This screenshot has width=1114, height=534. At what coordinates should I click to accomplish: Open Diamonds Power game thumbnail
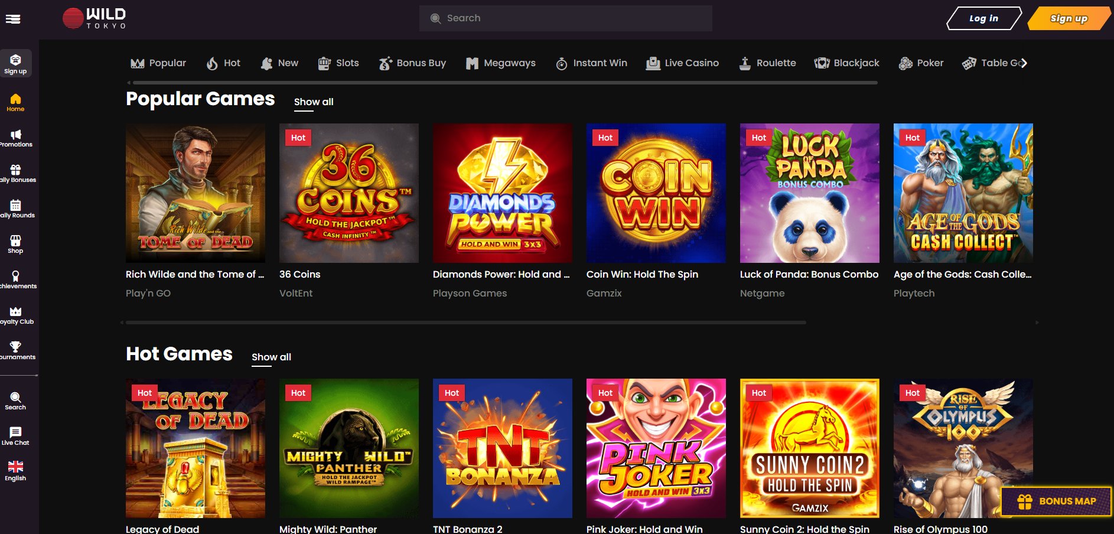click(503, 193)
